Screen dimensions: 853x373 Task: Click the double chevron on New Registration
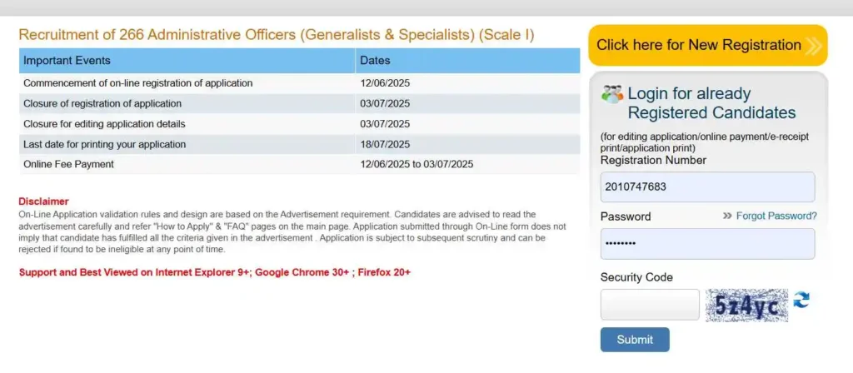(813, 46)
